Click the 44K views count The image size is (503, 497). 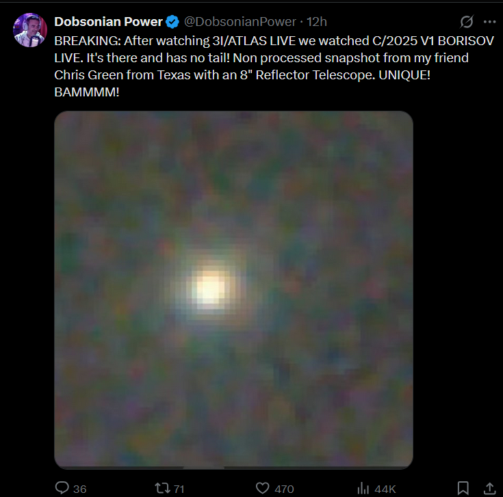point(385,489)
